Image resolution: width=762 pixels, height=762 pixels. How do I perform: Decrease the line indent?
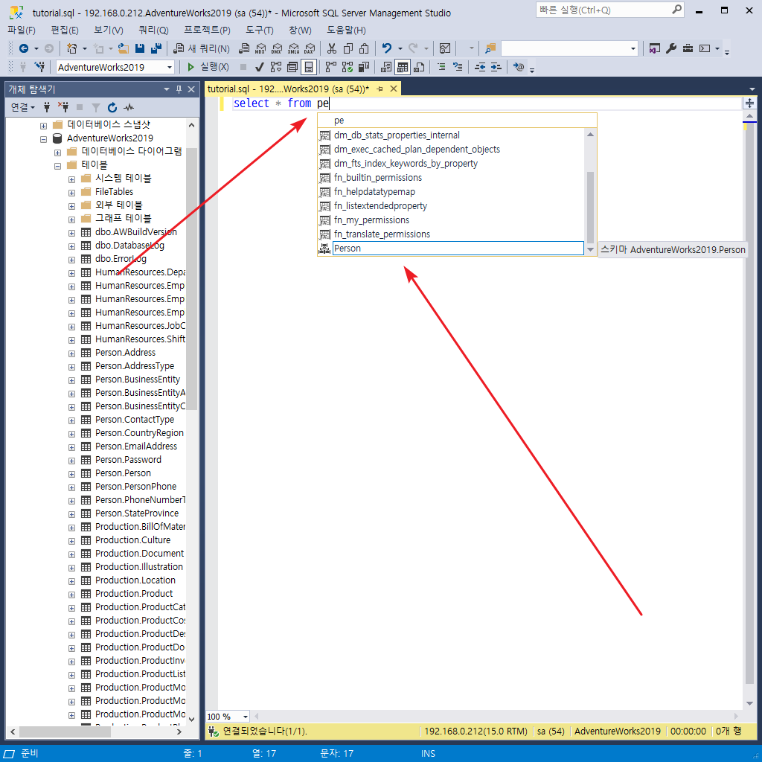tap(480, 67)
